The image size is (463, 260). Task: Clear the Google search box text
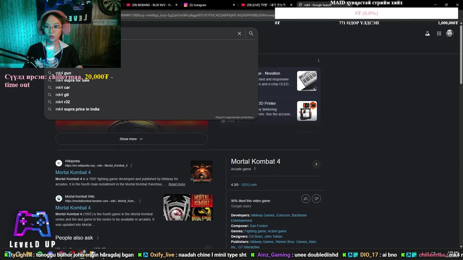239,33
